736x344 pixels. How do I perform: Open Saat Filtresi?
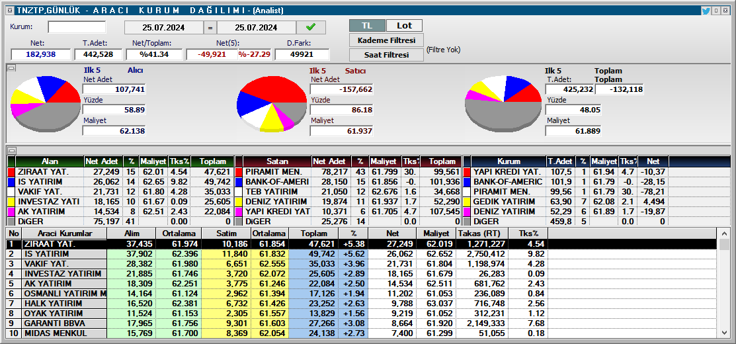386,55
